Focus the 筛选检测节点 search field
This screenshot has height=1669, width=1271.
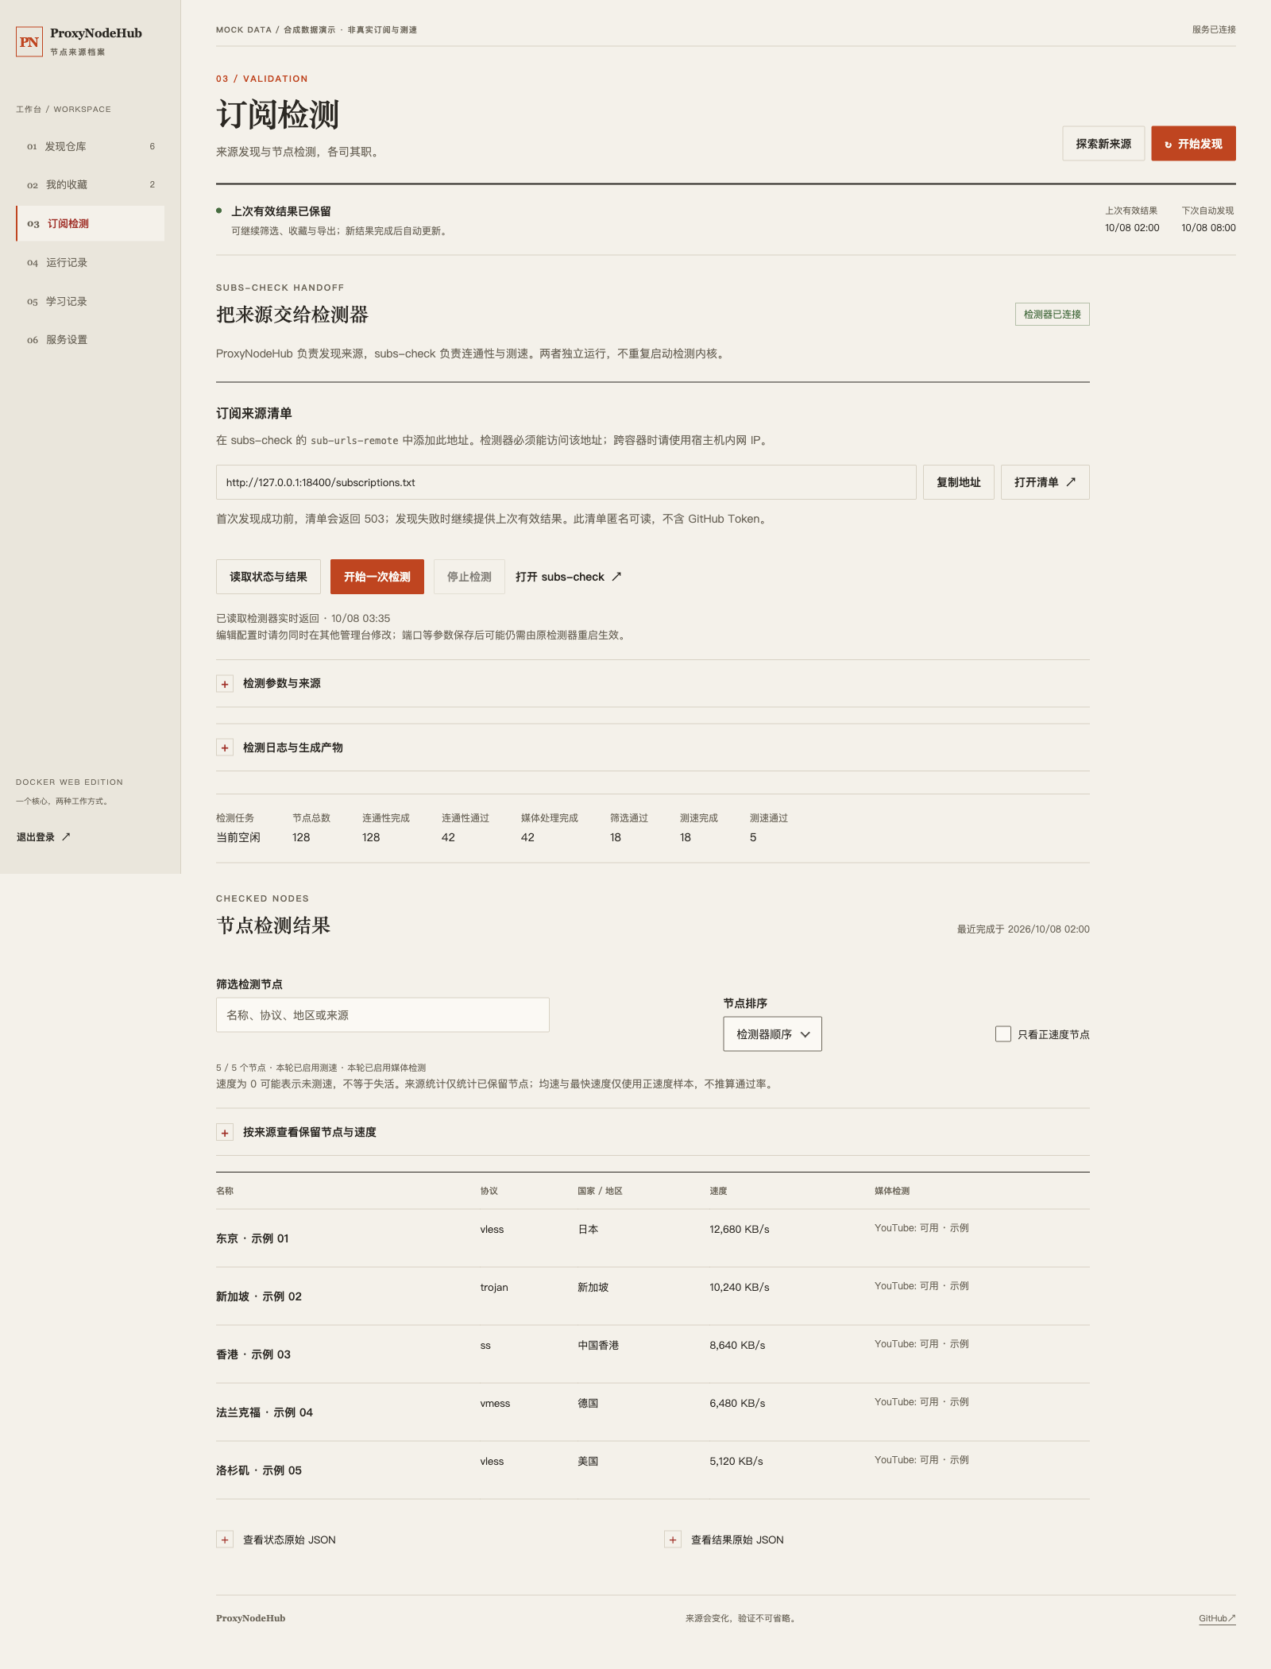[x=383, y=1015]
